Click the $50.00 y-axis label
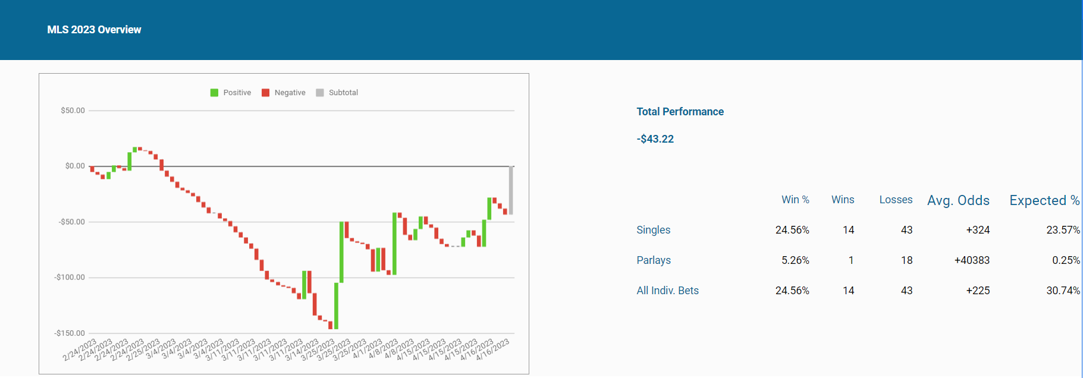The height and width of the screenshot is (378, 1083). (x=73, y=111)
